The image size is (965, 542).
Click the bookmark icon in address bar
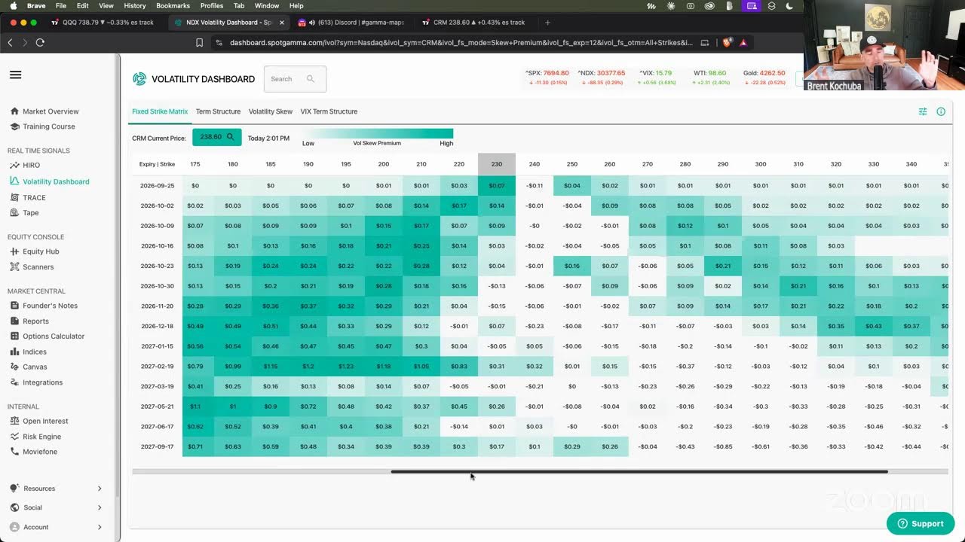pos(199,43)
